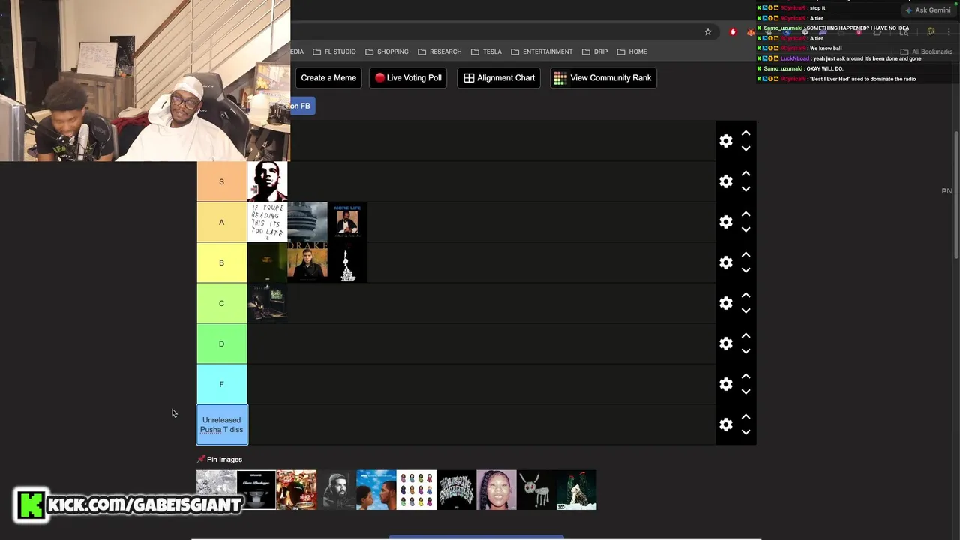Move the topmost tier row down
The width and height of the screenshot is (960, 540).
pyautogui.click(x=745, y=148)
